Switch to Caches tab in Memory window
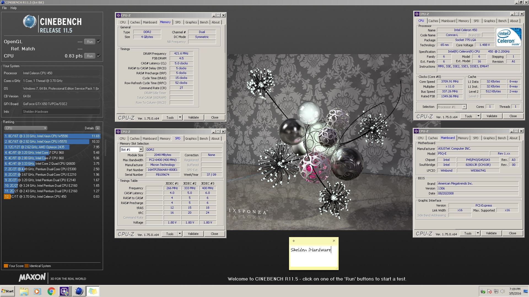529x297 pixels. (135, 22)
